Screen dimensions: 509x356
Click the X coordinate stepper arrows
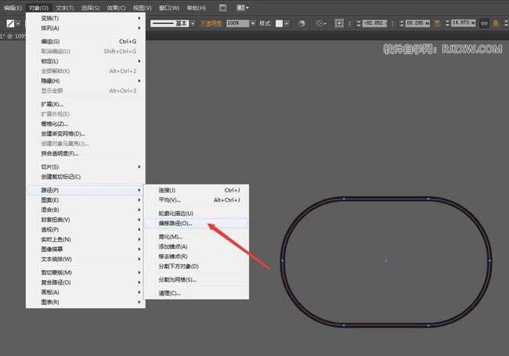click(x=359, y=23)
